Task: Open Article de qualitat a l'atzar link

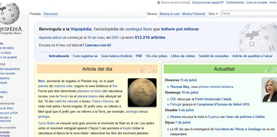Action: pos(252,56)
